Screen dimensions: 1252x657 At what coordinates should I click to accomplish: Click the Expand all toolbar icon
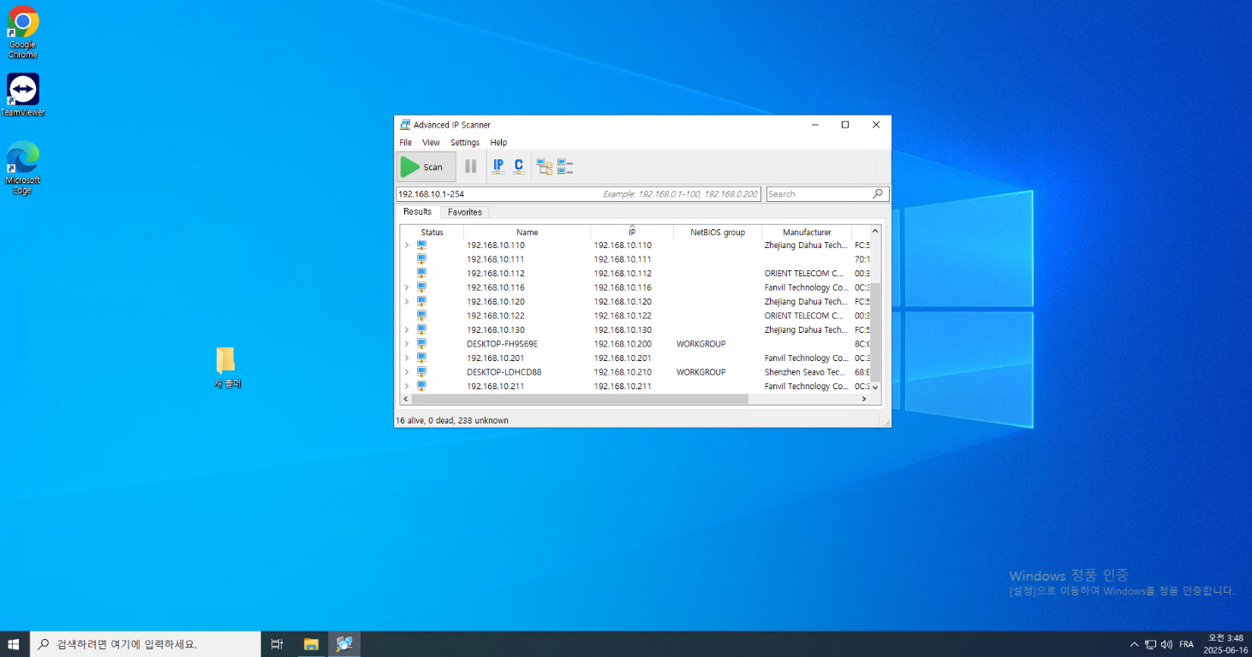pyautogui.click(x=545, y=167)
